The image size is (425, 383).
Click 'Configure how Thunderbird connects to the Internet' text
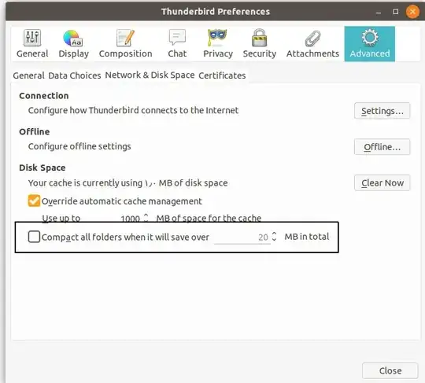(133, 110)
